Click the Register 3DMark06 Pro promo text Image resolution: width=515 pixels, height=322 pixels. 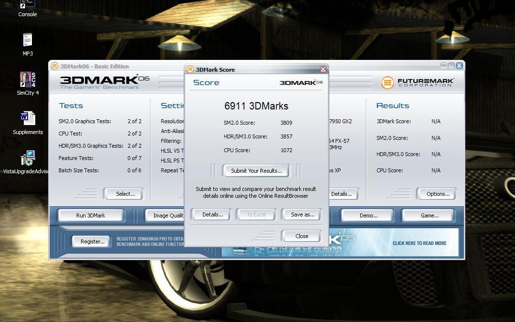[x=150, y=241]
